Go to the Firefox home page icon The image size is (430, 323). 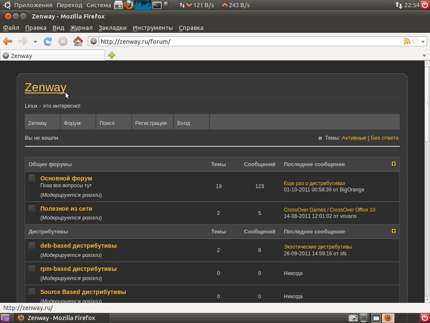click(78, 41)
